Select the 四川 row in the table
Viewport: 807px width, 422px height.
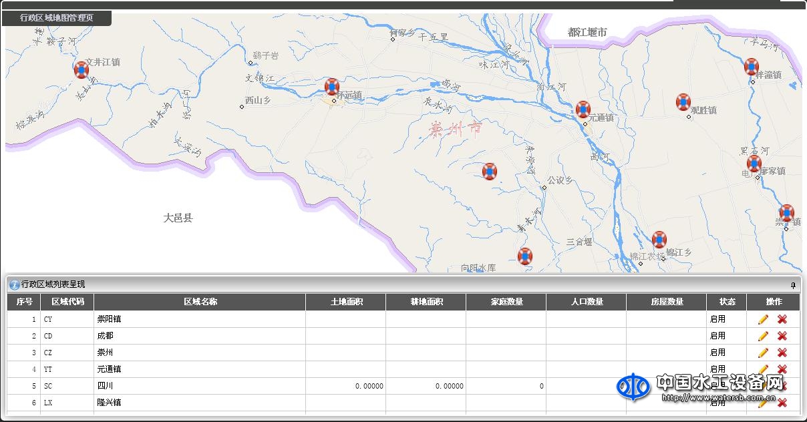click(200, 386)
